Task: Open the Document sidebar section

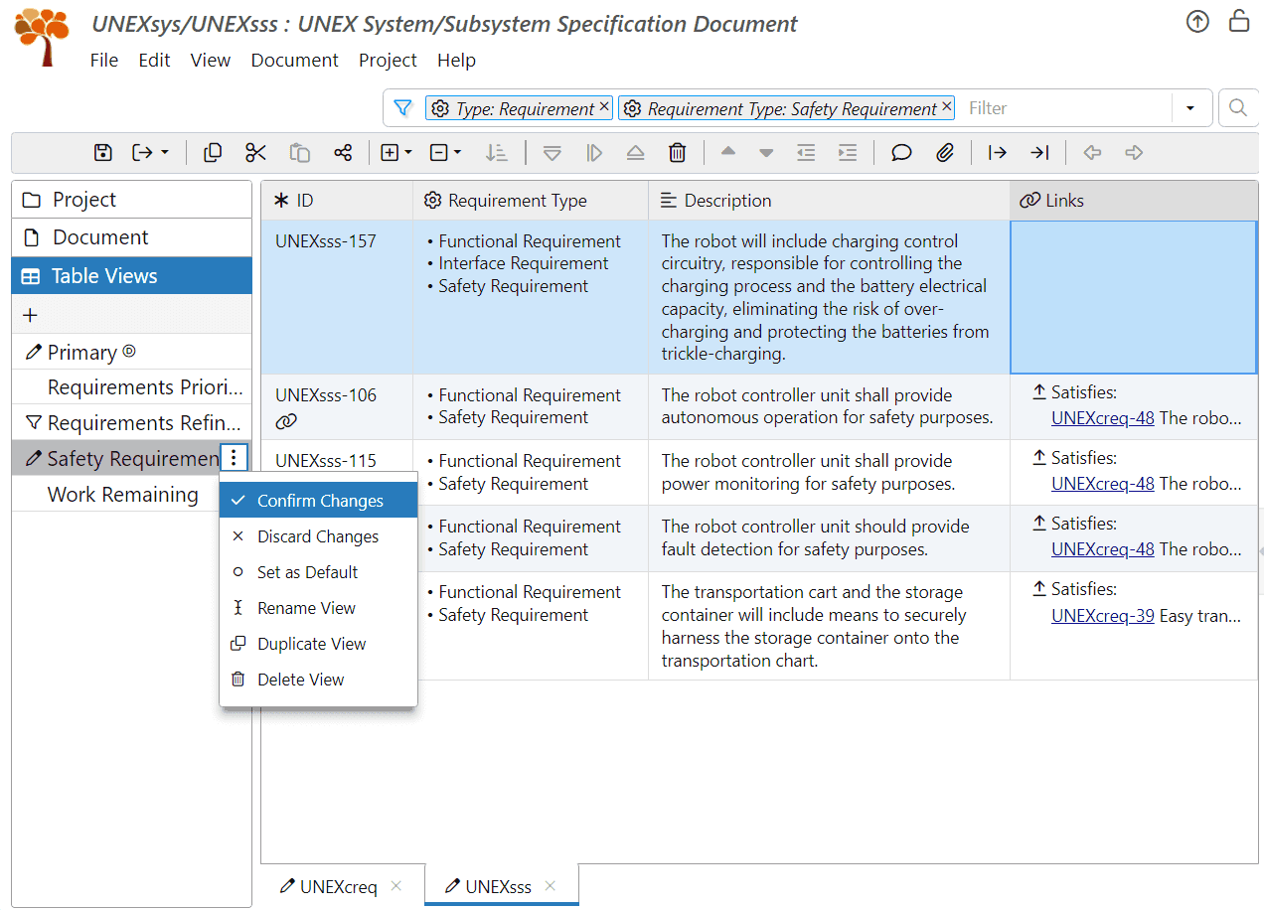Action: pos(131,237)
